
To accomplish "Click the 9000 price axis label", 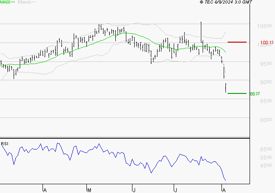I will pos(266,82).
